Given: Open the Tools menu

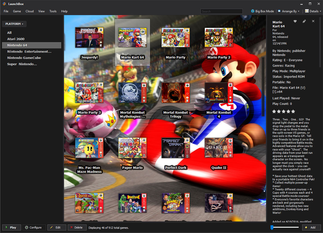Looking at the screenshot, I should click(x=53, y=11).
